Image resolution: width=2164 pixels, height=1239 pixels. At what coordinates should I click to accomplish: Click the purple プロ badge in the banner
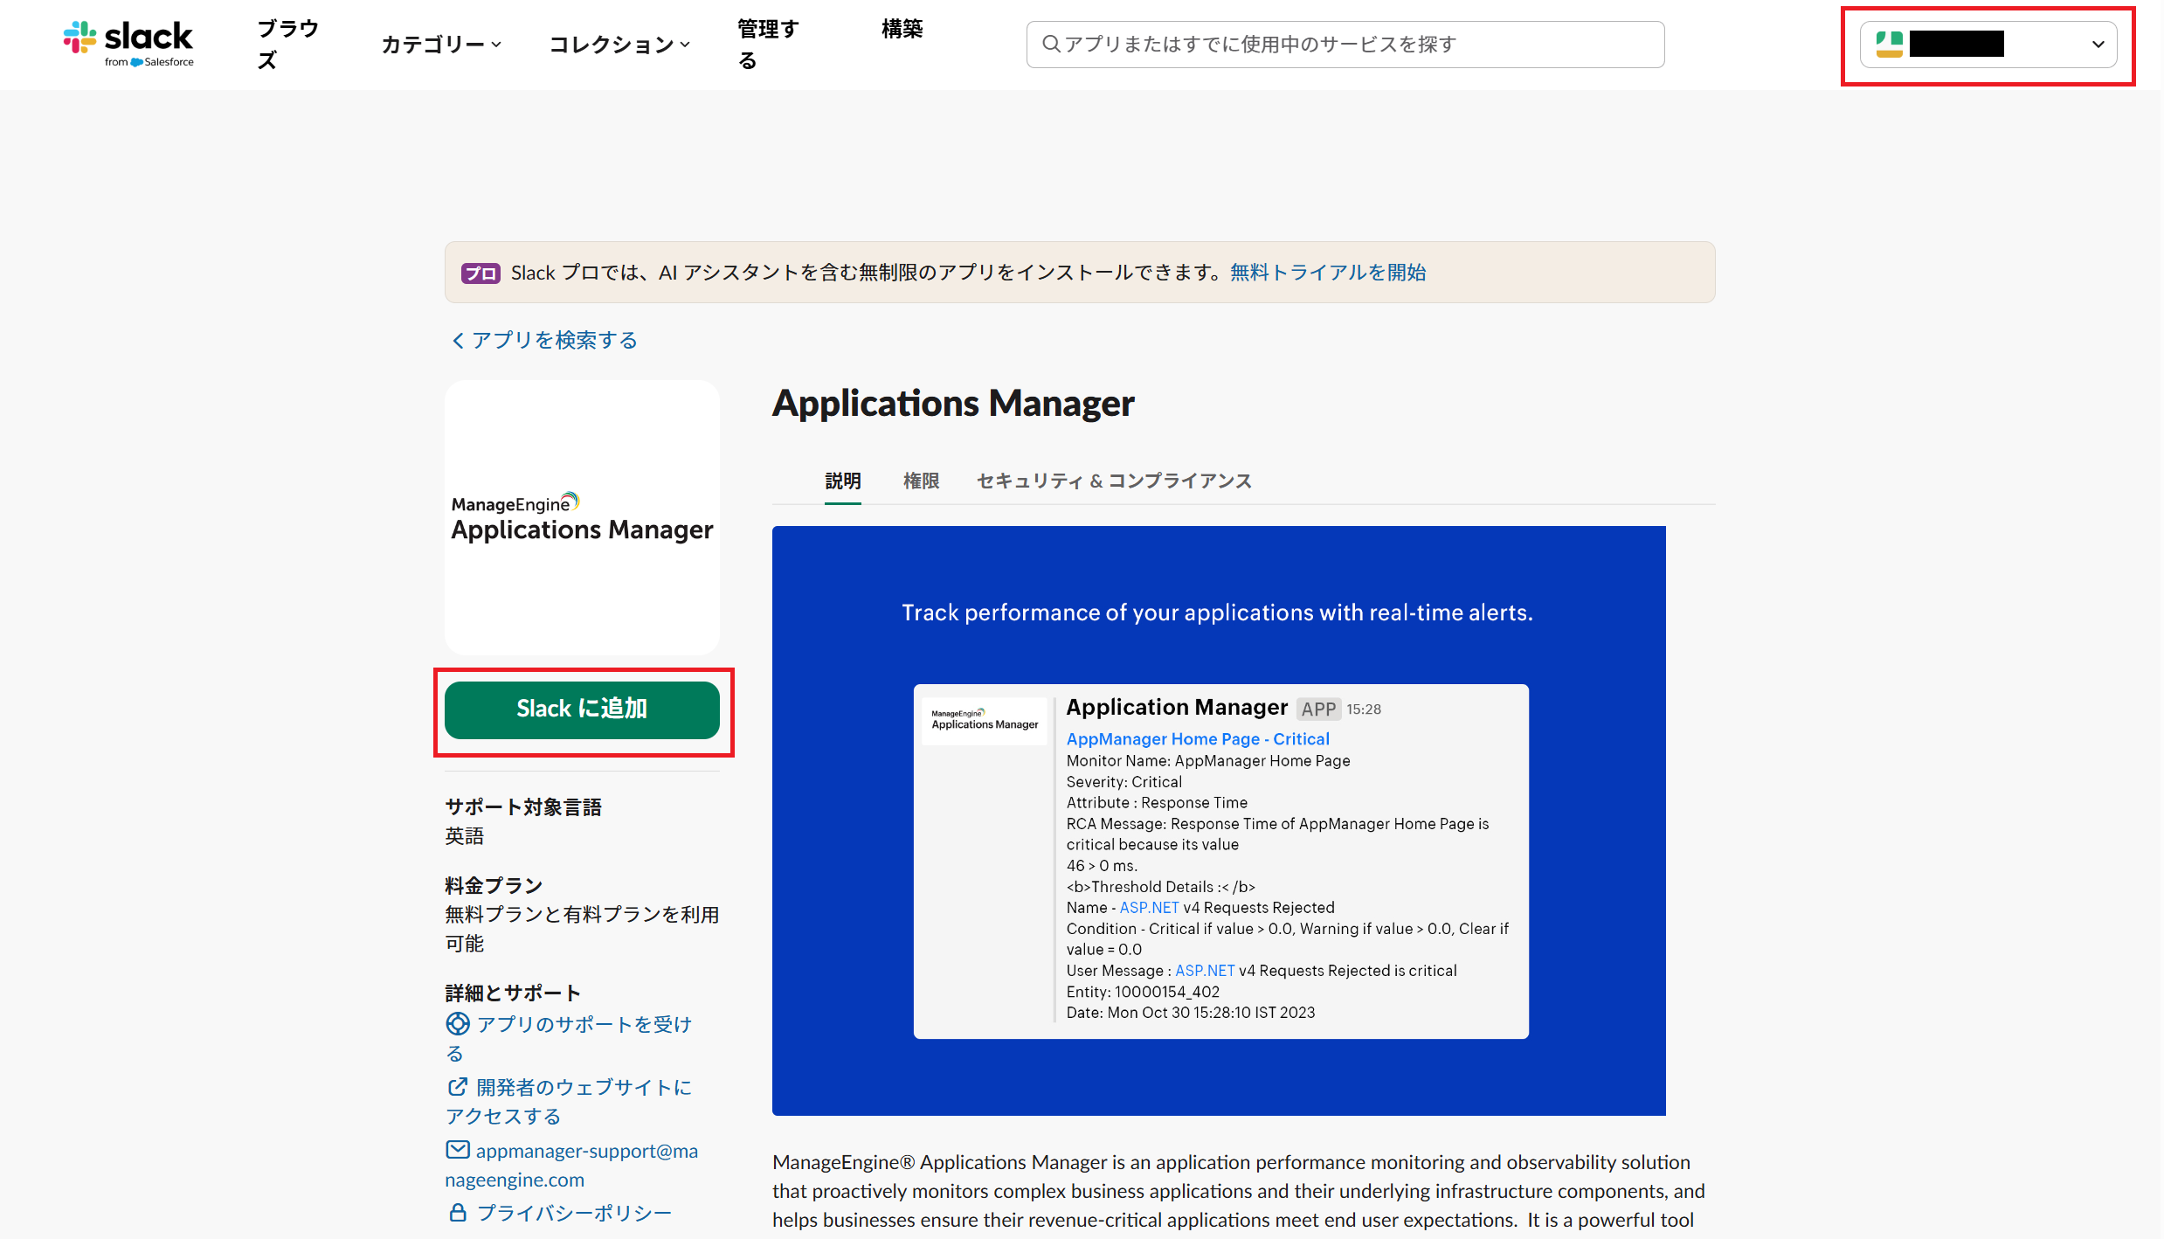click(x=481, y=273)
